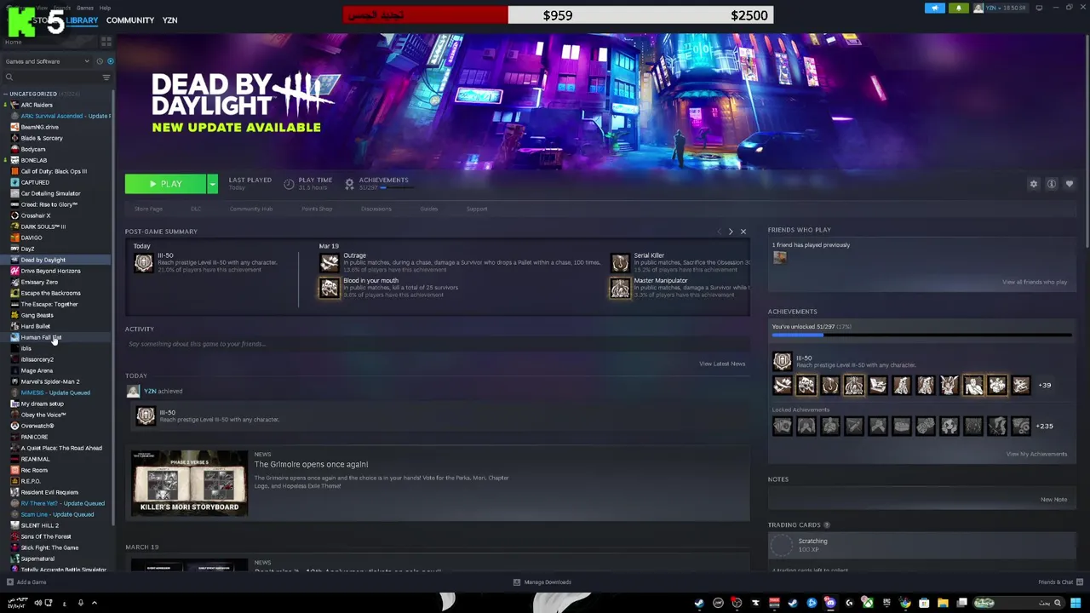Click play time clock icon

(289, 184)
